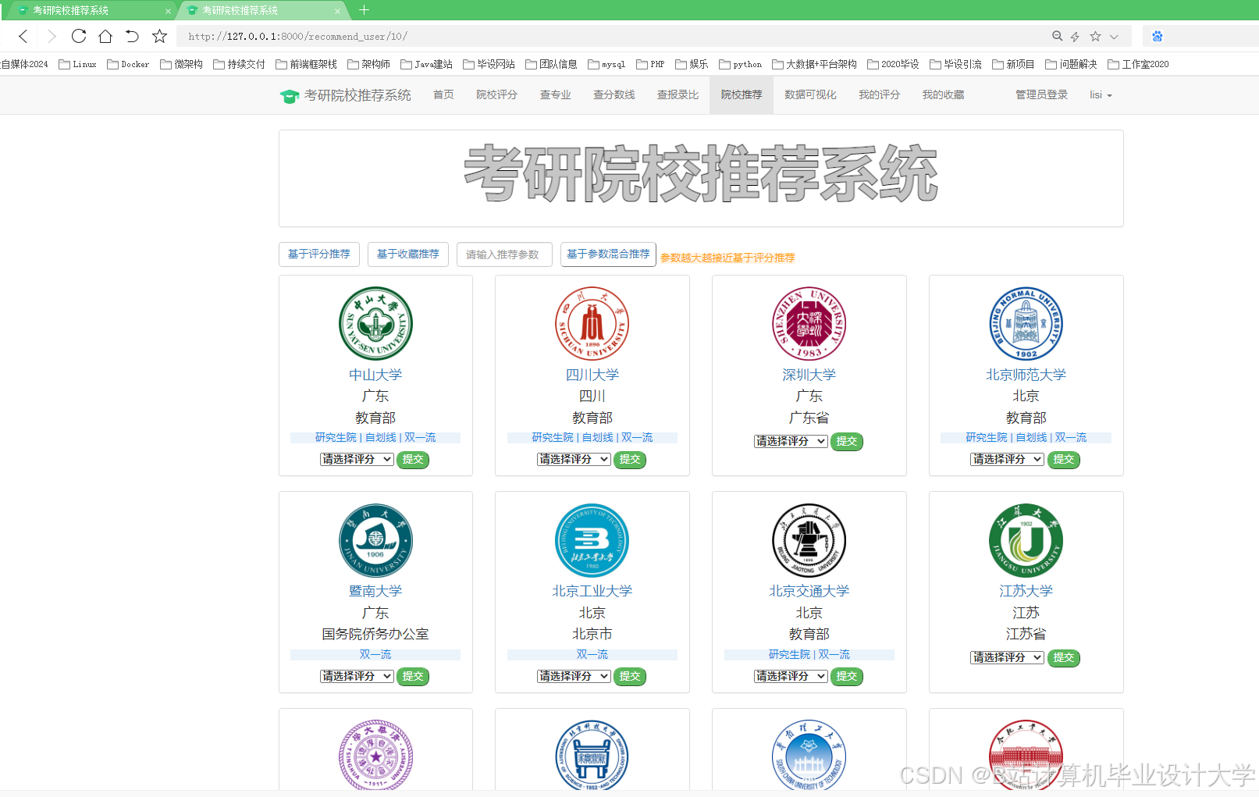The image size is (1259, 797).
Task: Click the 中山大学 university emblem
Action: (375, 323)
